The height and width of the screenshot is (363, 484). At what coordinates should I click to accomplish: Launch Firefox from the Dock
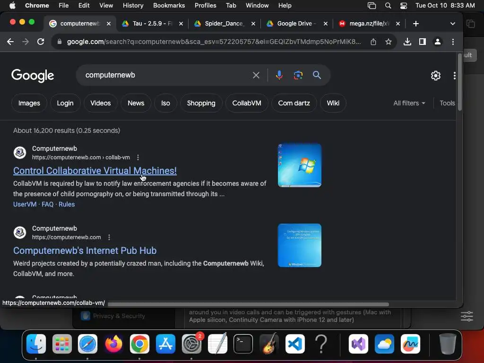113,344
